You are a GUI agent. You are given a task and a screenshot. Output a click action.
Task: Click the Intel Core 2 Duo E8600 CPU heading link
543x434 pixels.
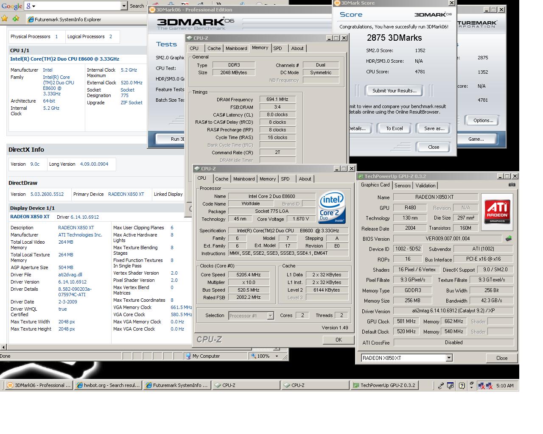(64, 59)
